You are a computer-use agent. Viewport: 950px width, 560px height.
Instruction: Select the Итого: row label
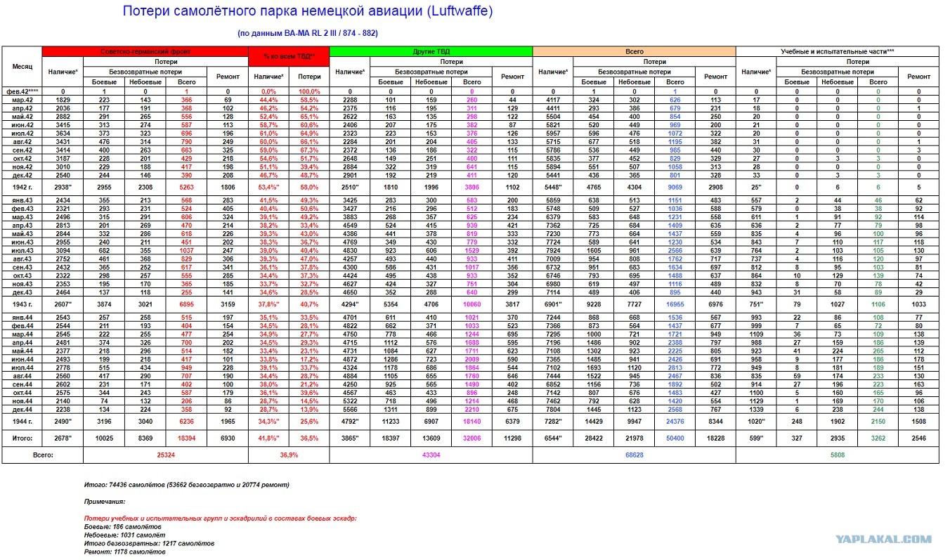22,436
